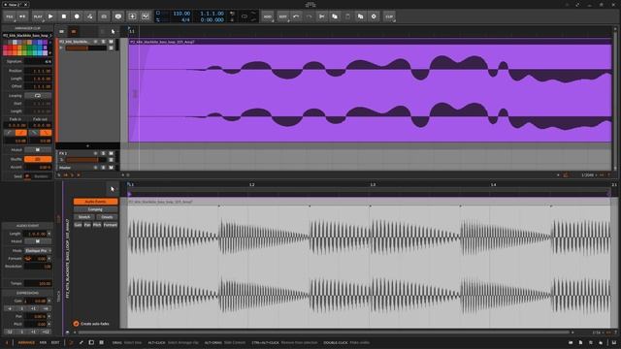Screen dimensions: 621x349
Task: Click the tempo value 110.00
Action: click(181, 14)
